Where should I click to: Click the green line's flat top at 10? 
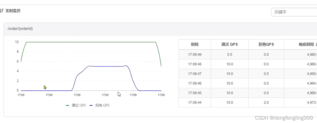(x=90, y=42)
